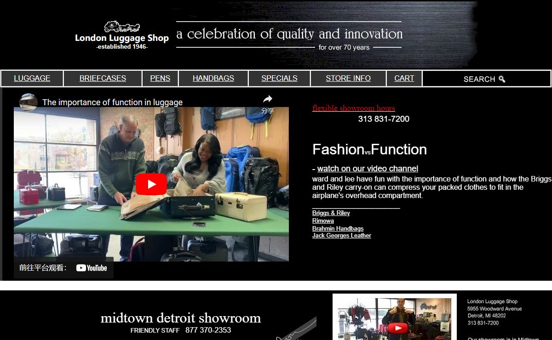Play the luggage function YouTube video
Viewport: 552px width, 340px height.
click(151, 184)
